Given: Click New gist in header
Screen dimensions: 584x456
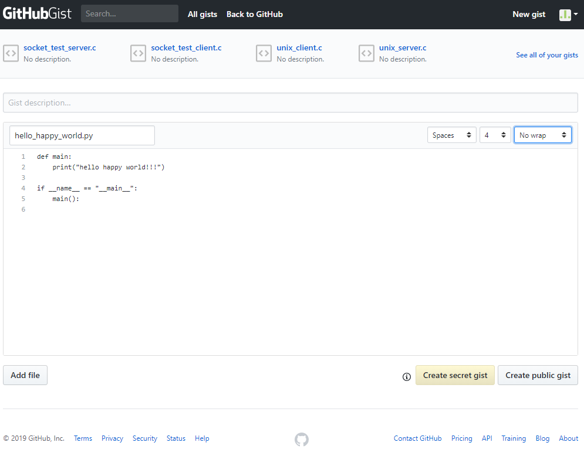Looking at the screenshot, I should coord(529,14).
